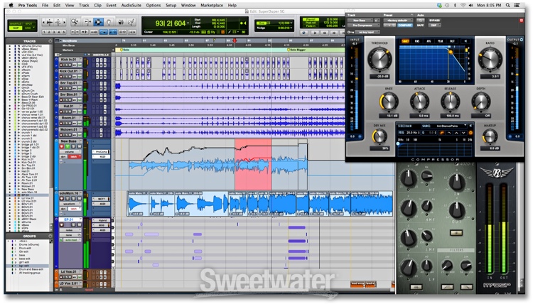Screen dimensions: 533x304
Task: Enable Spot edit mode
Action: click(28, 23)
